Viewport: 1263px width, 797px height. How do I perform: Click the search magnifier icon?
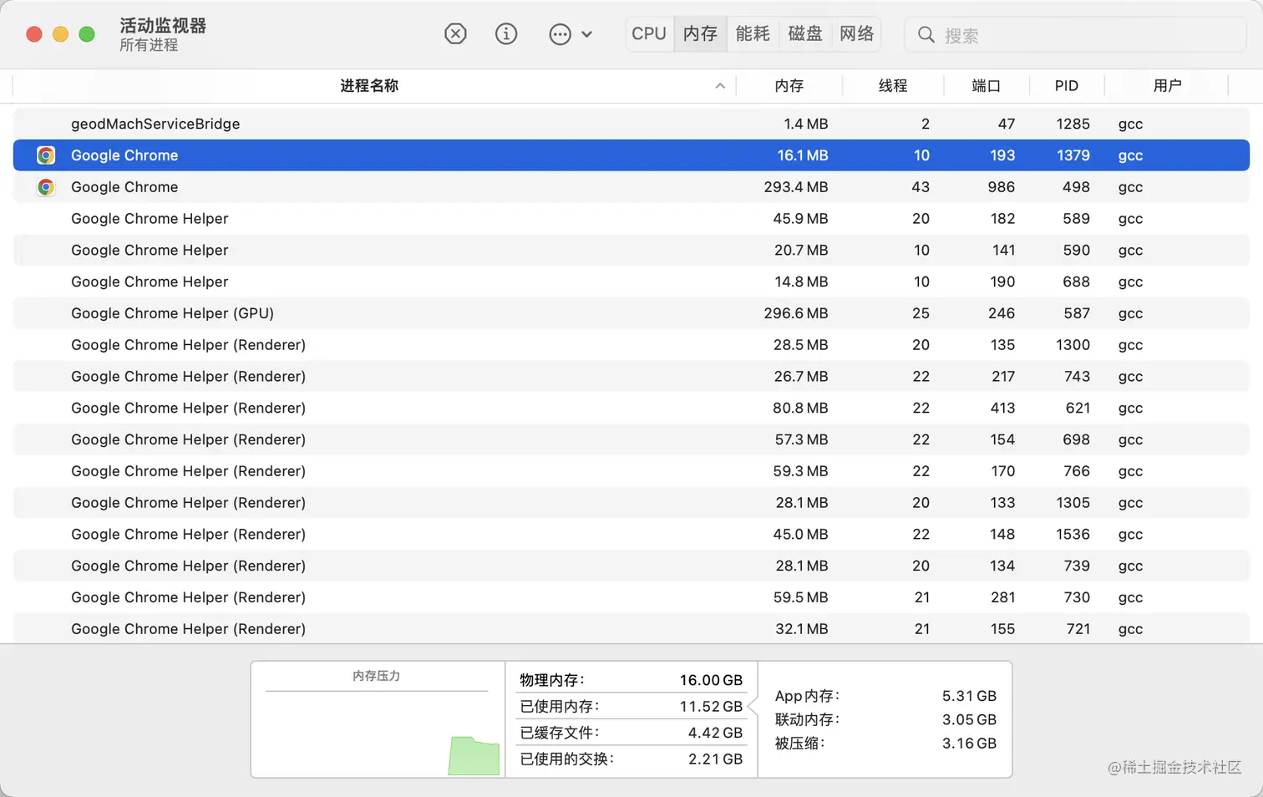click(x=926, y=34)
